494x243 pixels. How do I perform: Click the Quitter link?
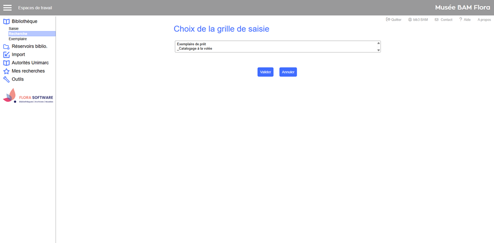click(396, 20)
